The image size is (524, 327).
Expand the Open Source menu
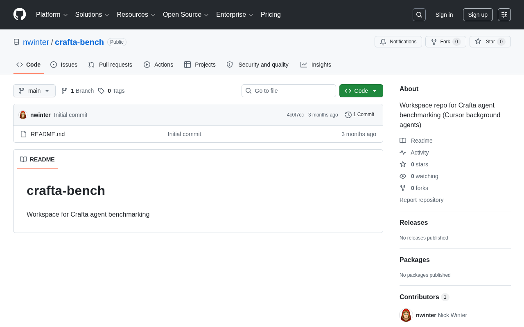pos(186,15)
